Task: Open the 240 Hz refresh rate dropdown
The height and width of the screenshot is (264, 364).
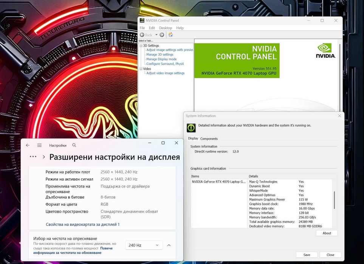Action: [x=144, y=245]
